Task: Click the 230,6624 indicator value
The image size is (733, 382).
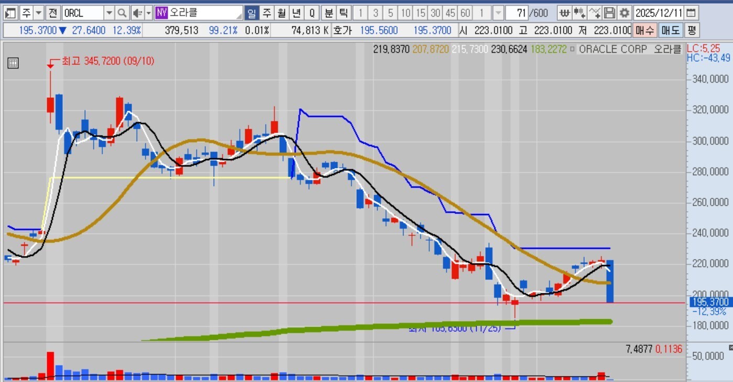Action: coord(509,49)
